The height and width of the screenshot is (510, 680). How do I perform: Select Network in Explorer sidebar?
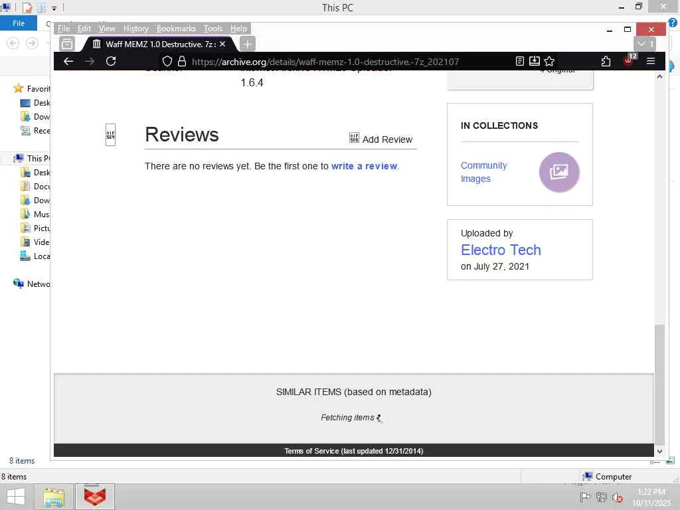31,284
